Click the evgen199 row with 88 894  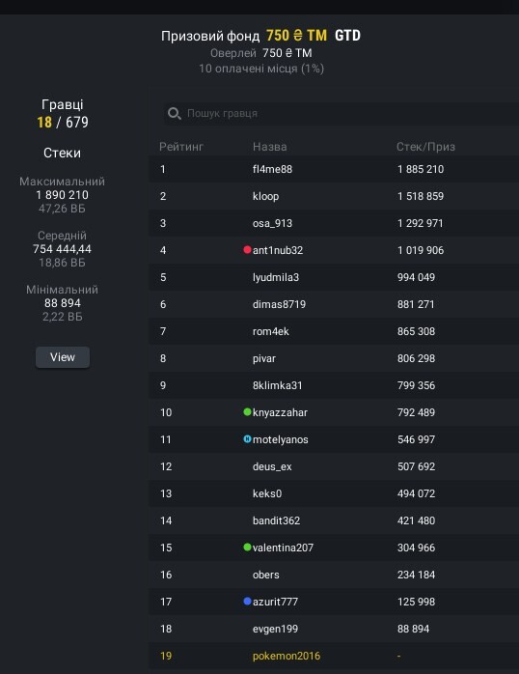click(x=334, y=629)
